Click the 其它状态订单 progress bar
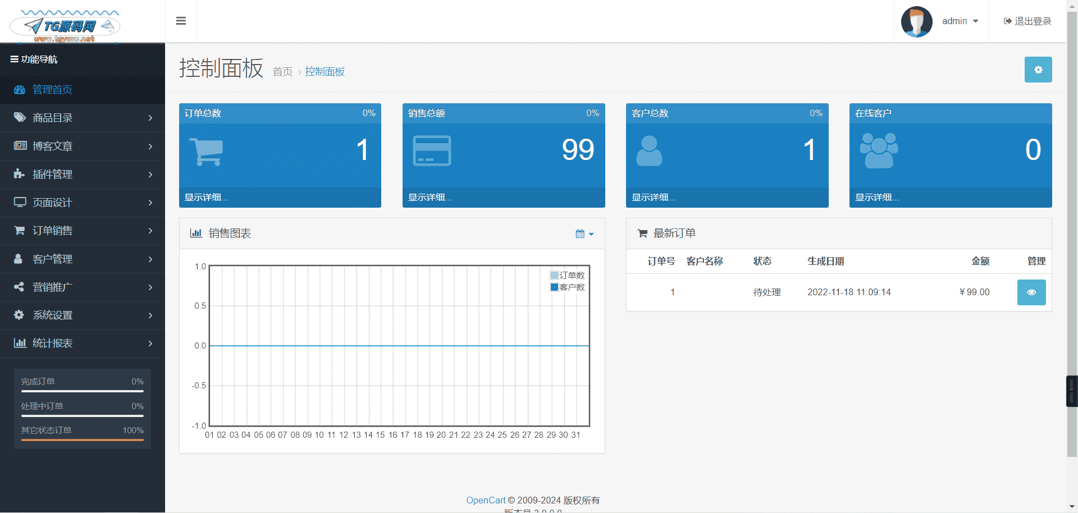 click(83, 439)
